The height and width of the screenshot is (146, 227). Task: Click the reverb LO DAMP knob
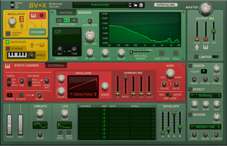(216, 134)
